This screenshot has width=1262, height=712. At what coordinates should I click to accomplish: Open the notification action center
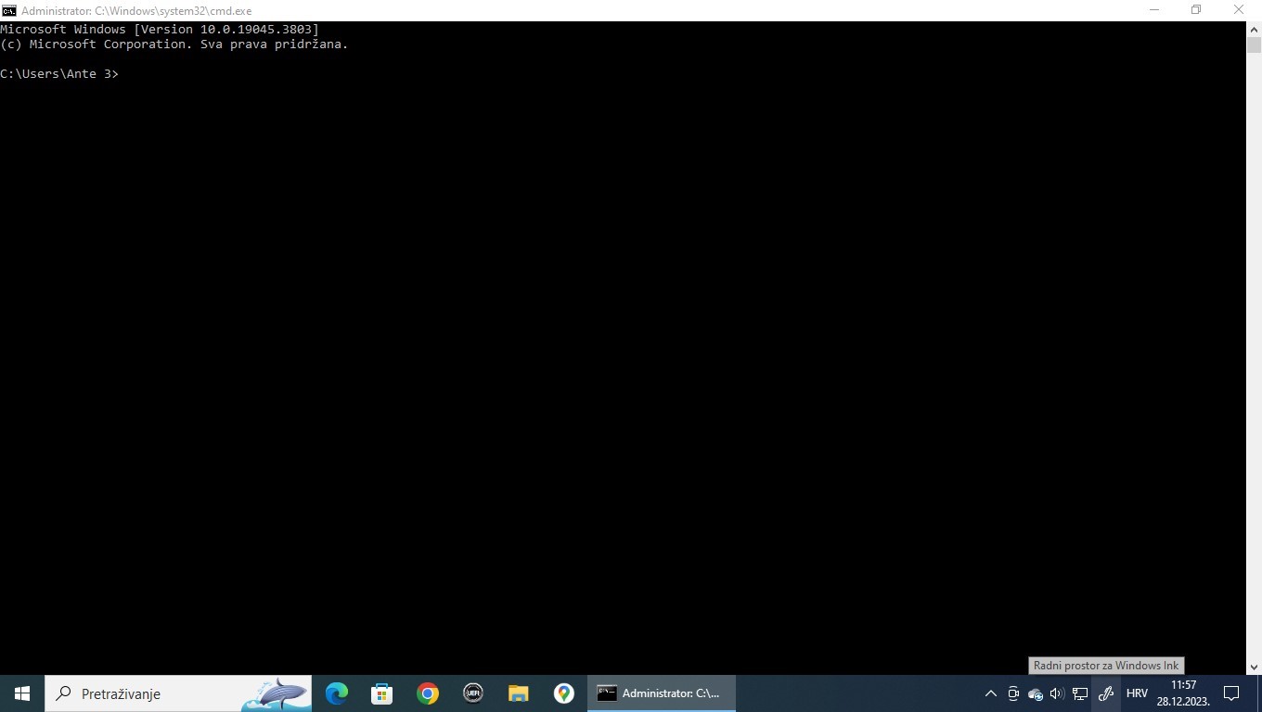coord(1231,693)
